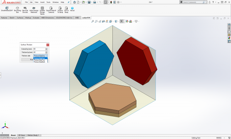This screenshot has height=139, width=231.
Task: Open the About info icon
Action: tap(72, 9)
